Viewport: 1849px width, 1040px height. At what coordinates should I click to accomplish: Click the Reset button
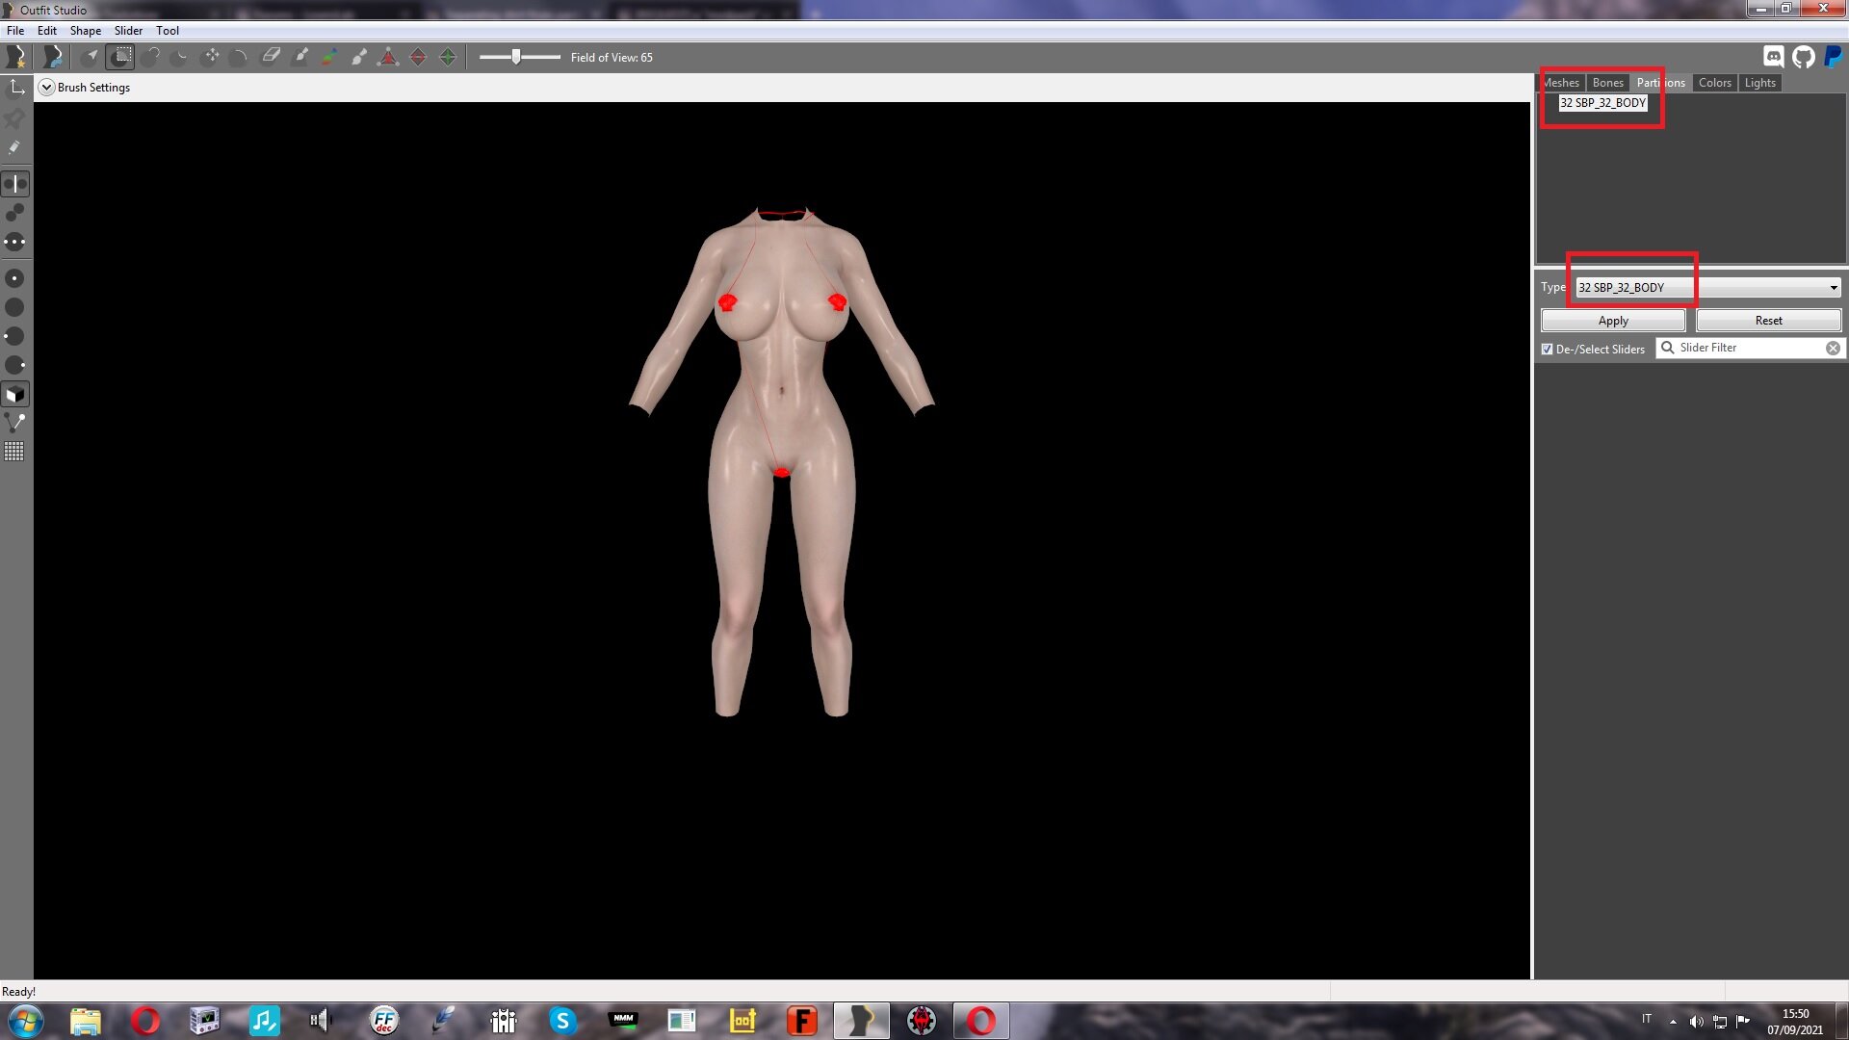coord(1768,321)
